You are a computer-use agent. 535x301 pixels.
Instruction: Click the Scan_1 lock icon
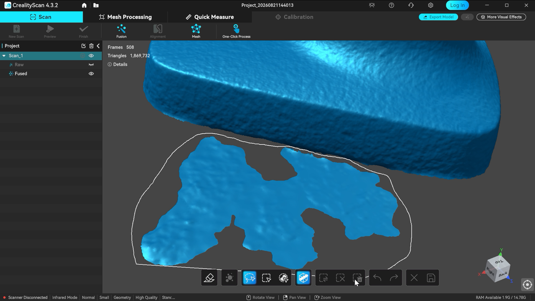coord(83,56)
